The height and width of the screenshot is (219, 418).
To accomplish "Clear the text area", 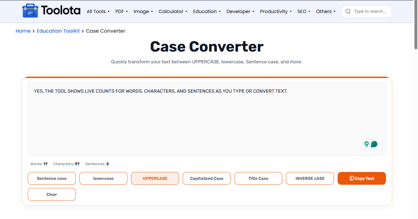I will pos(52,195).
